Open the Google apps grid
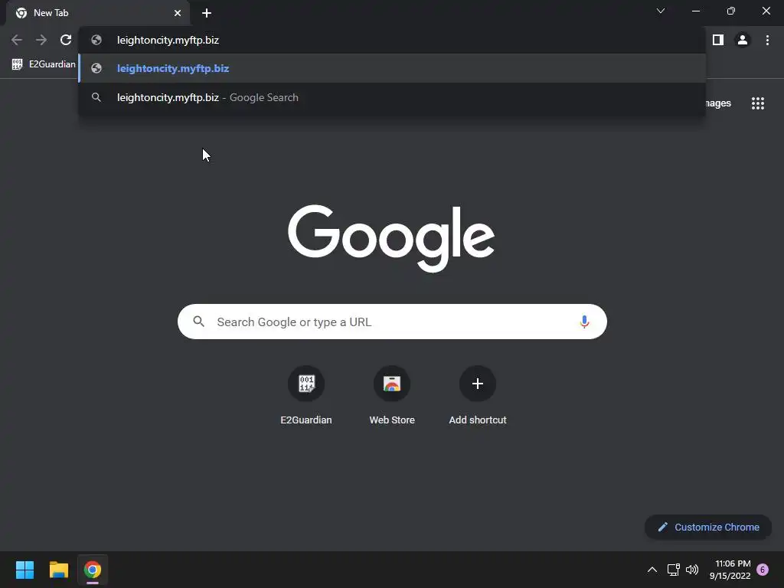The image size is (784, 588). point(758,103)
